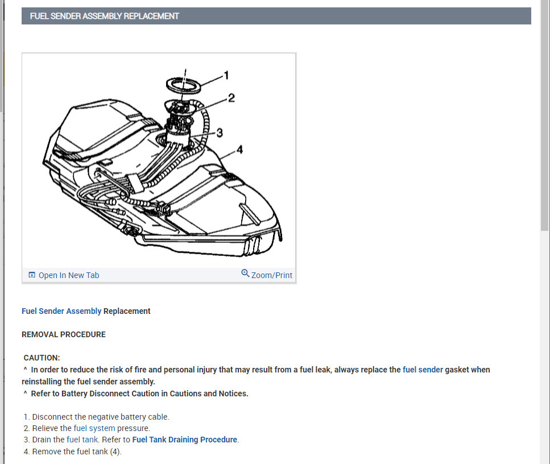550x464 pixels.
Task: Open the fuel system link in step 2
Action: coord(94,428)
